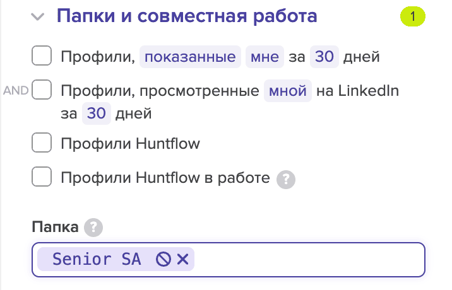Enable the Профили Huntflow checkbox
The height and width of the screenshot is (290, 452).
tap(42, 143)
